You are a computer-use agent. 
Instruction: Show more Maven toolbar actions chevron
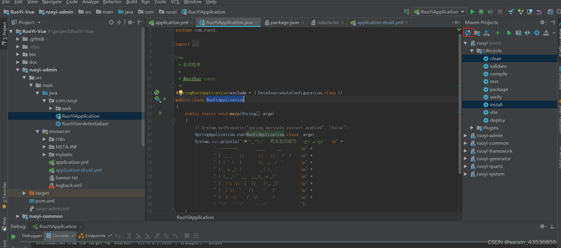(x=554, y=33)
